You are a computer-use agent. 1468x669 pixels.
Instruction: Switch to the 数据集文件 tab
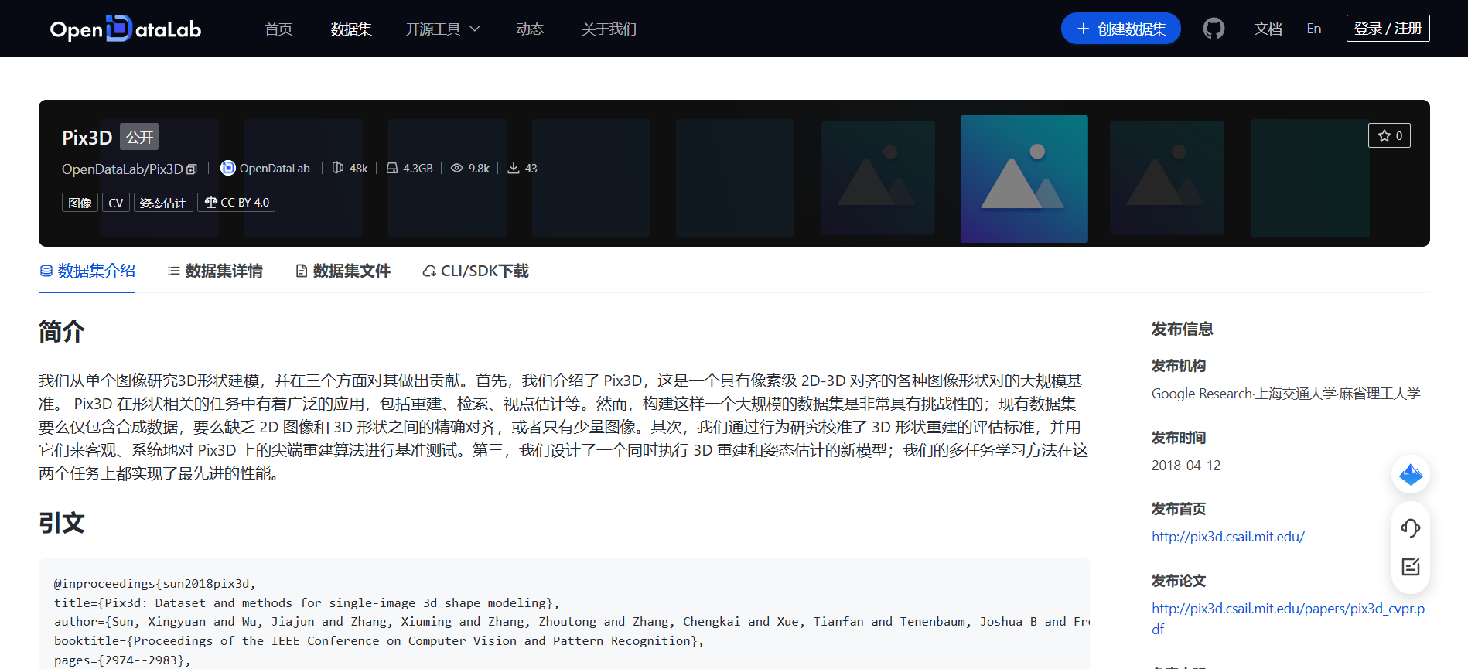[343, 271]
